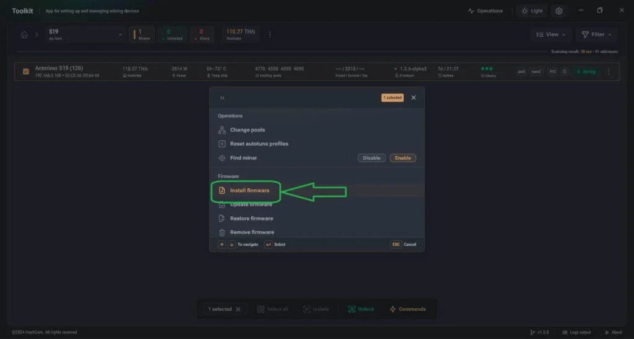The image size is (634, 339).
Task: Open About in the status bar
Action: coord(613,332)
